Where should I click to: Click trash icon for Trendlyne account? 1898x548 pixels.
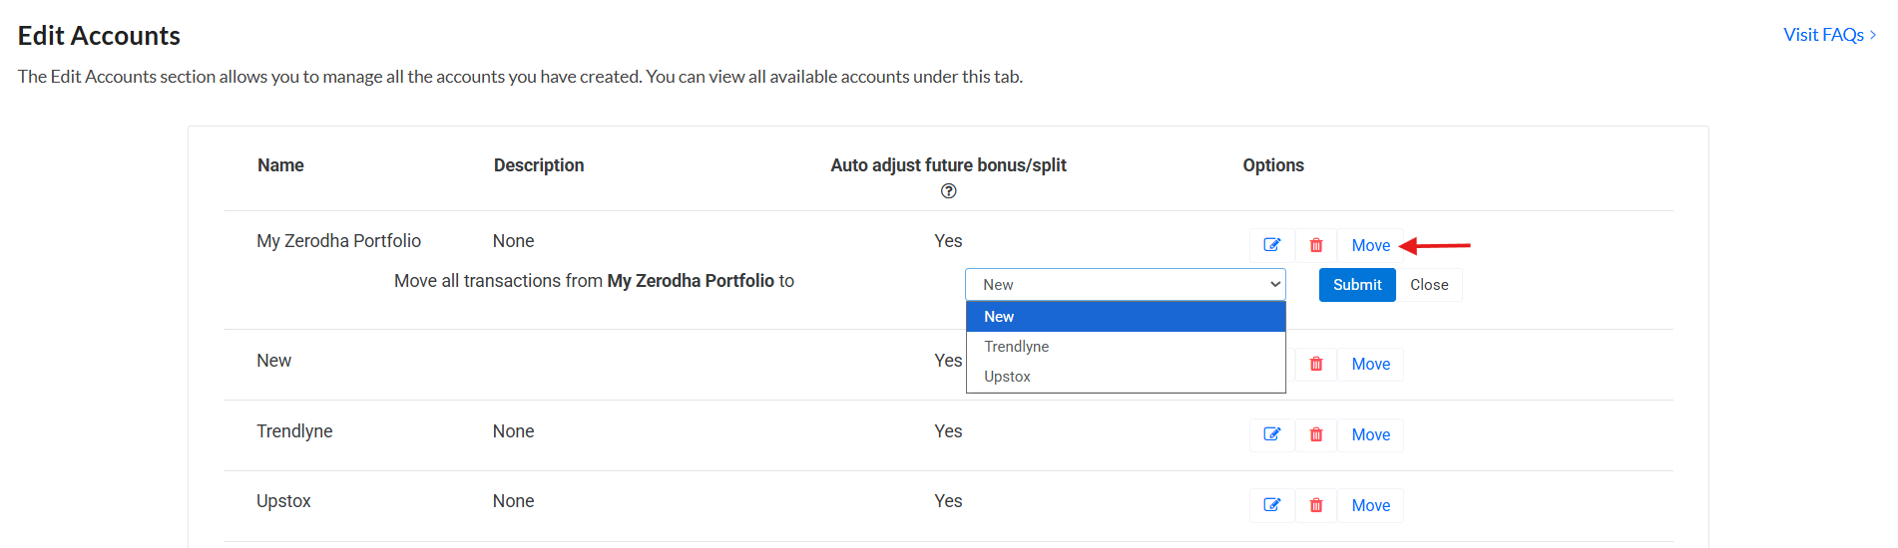pos(1316,434)
